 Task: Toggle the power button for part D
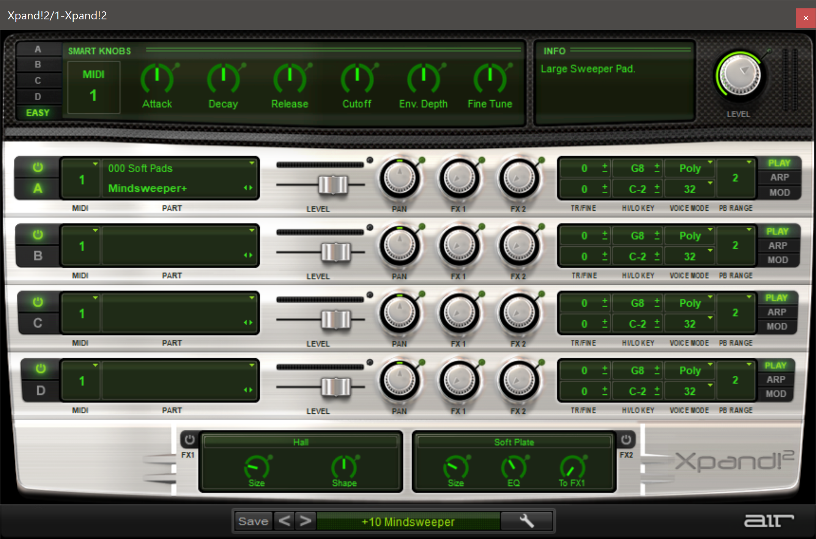41,369
